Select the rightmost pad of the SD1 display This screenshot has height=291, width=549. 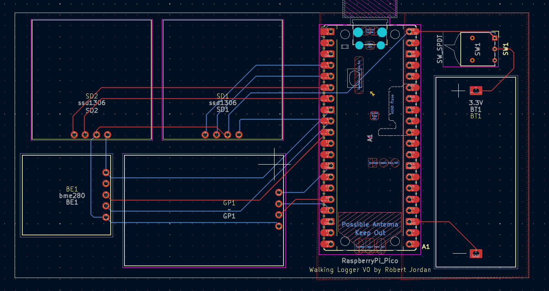239,135
